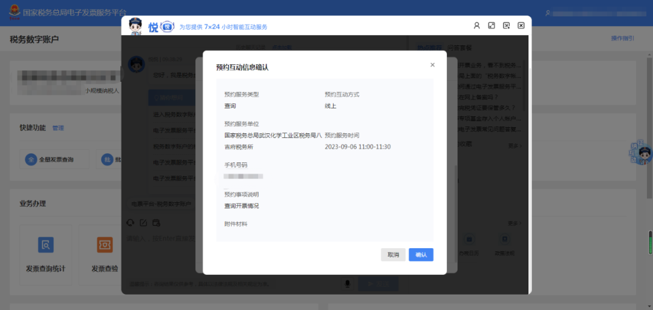Click the user account icon in top bar

548,13
